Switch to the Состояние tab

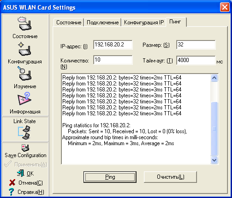(69, 23)
